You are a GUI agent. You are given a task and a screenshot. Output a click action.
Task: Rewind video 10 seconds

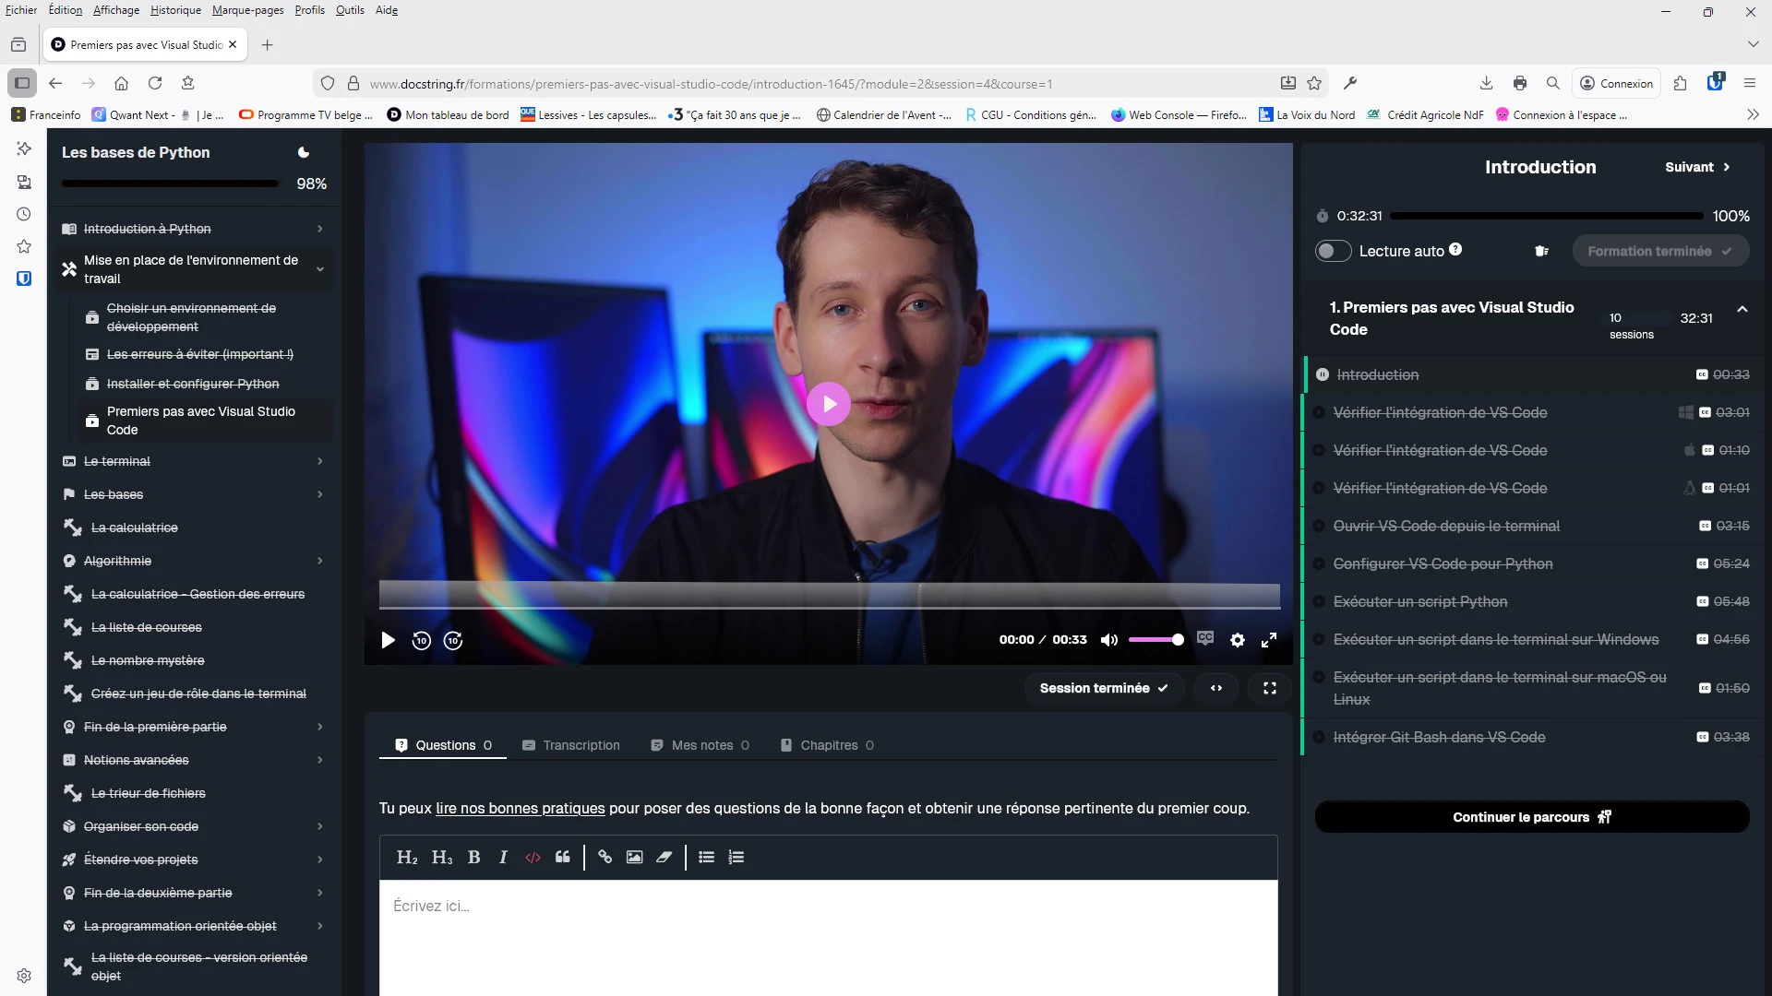[421, 640]
